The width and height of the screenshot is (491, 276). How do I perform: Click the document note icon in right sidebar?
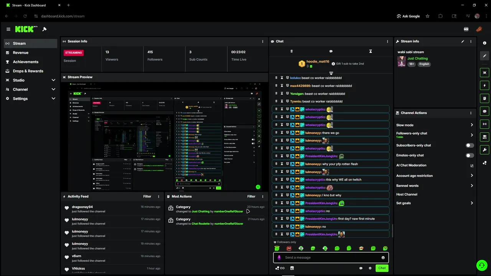pos(484,99)
